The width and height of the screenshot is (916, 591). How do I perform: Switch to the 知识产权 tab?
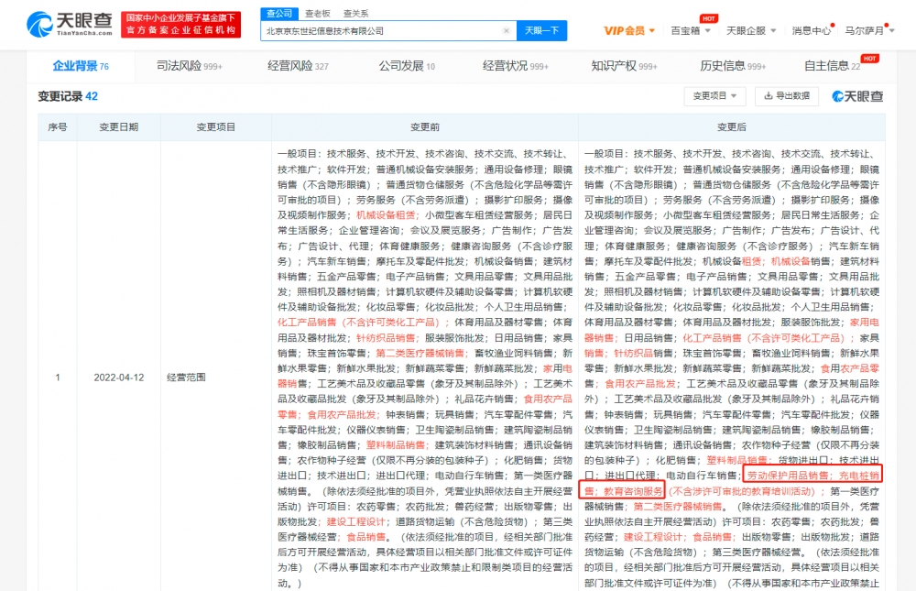click(x=624, y=66)
